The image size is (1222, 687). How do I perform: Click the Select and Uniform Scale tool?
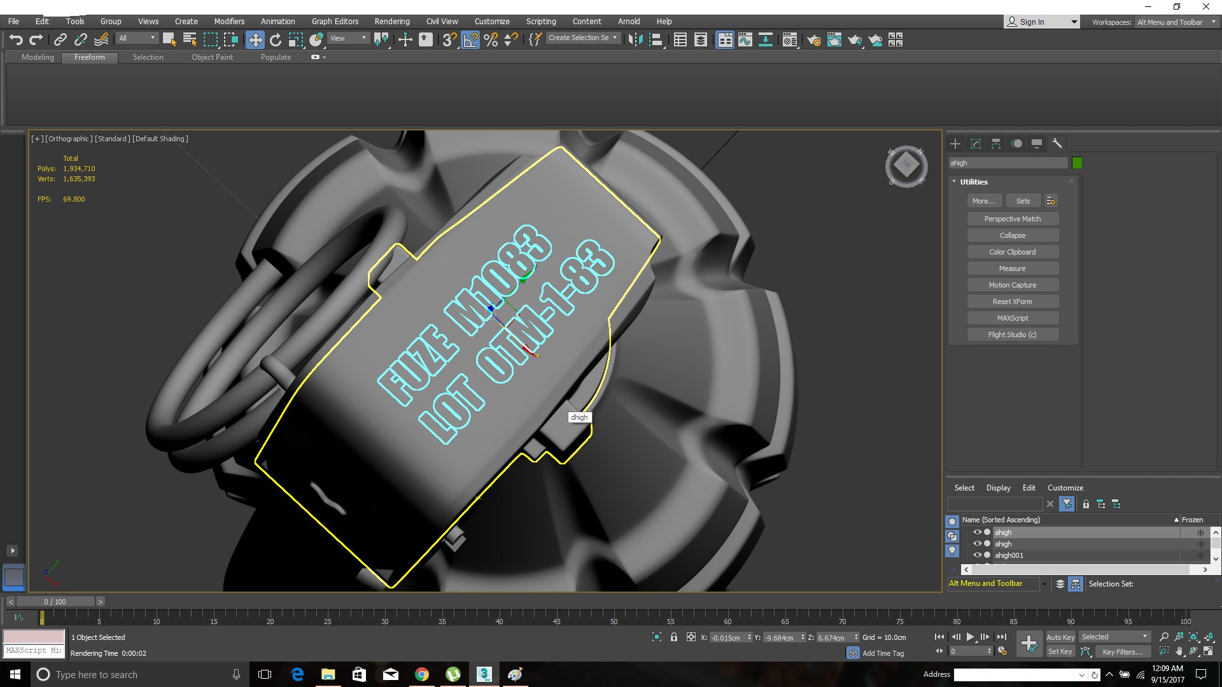pyautogui.click(x=295, y=39)
